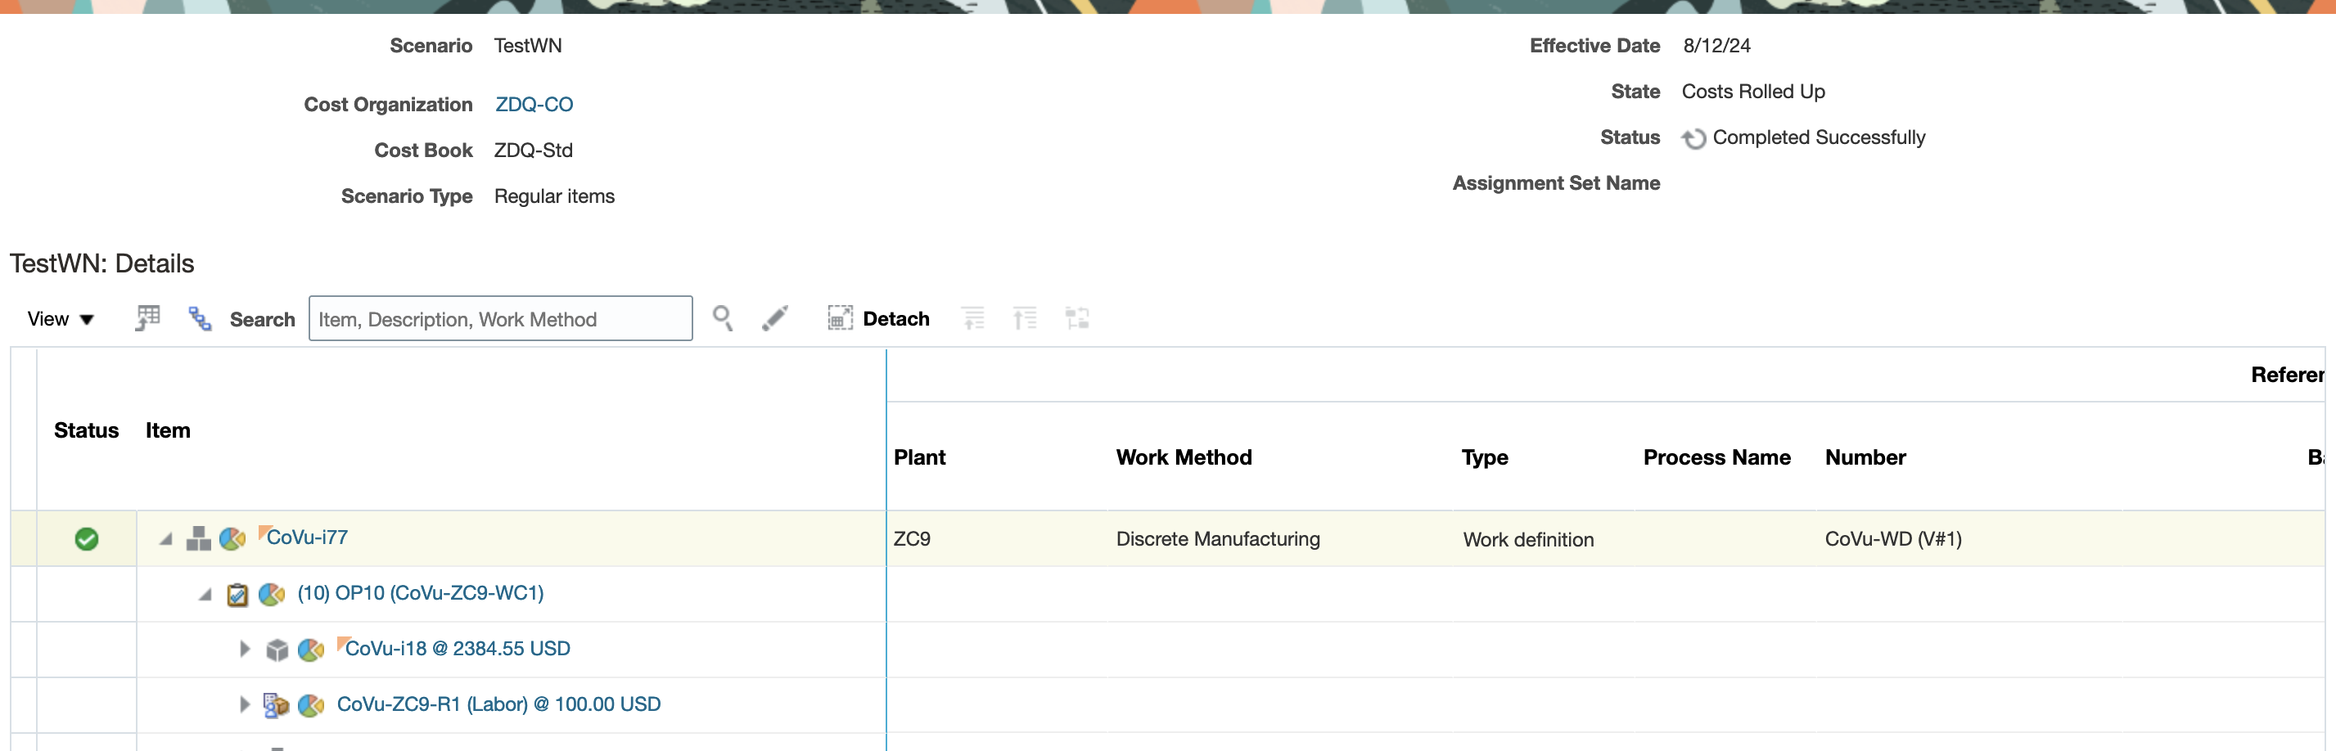The width and height of the screenshot is (2336, 751).
Task: Click the table freeze columns icon
Action: (x=147, y=319)
